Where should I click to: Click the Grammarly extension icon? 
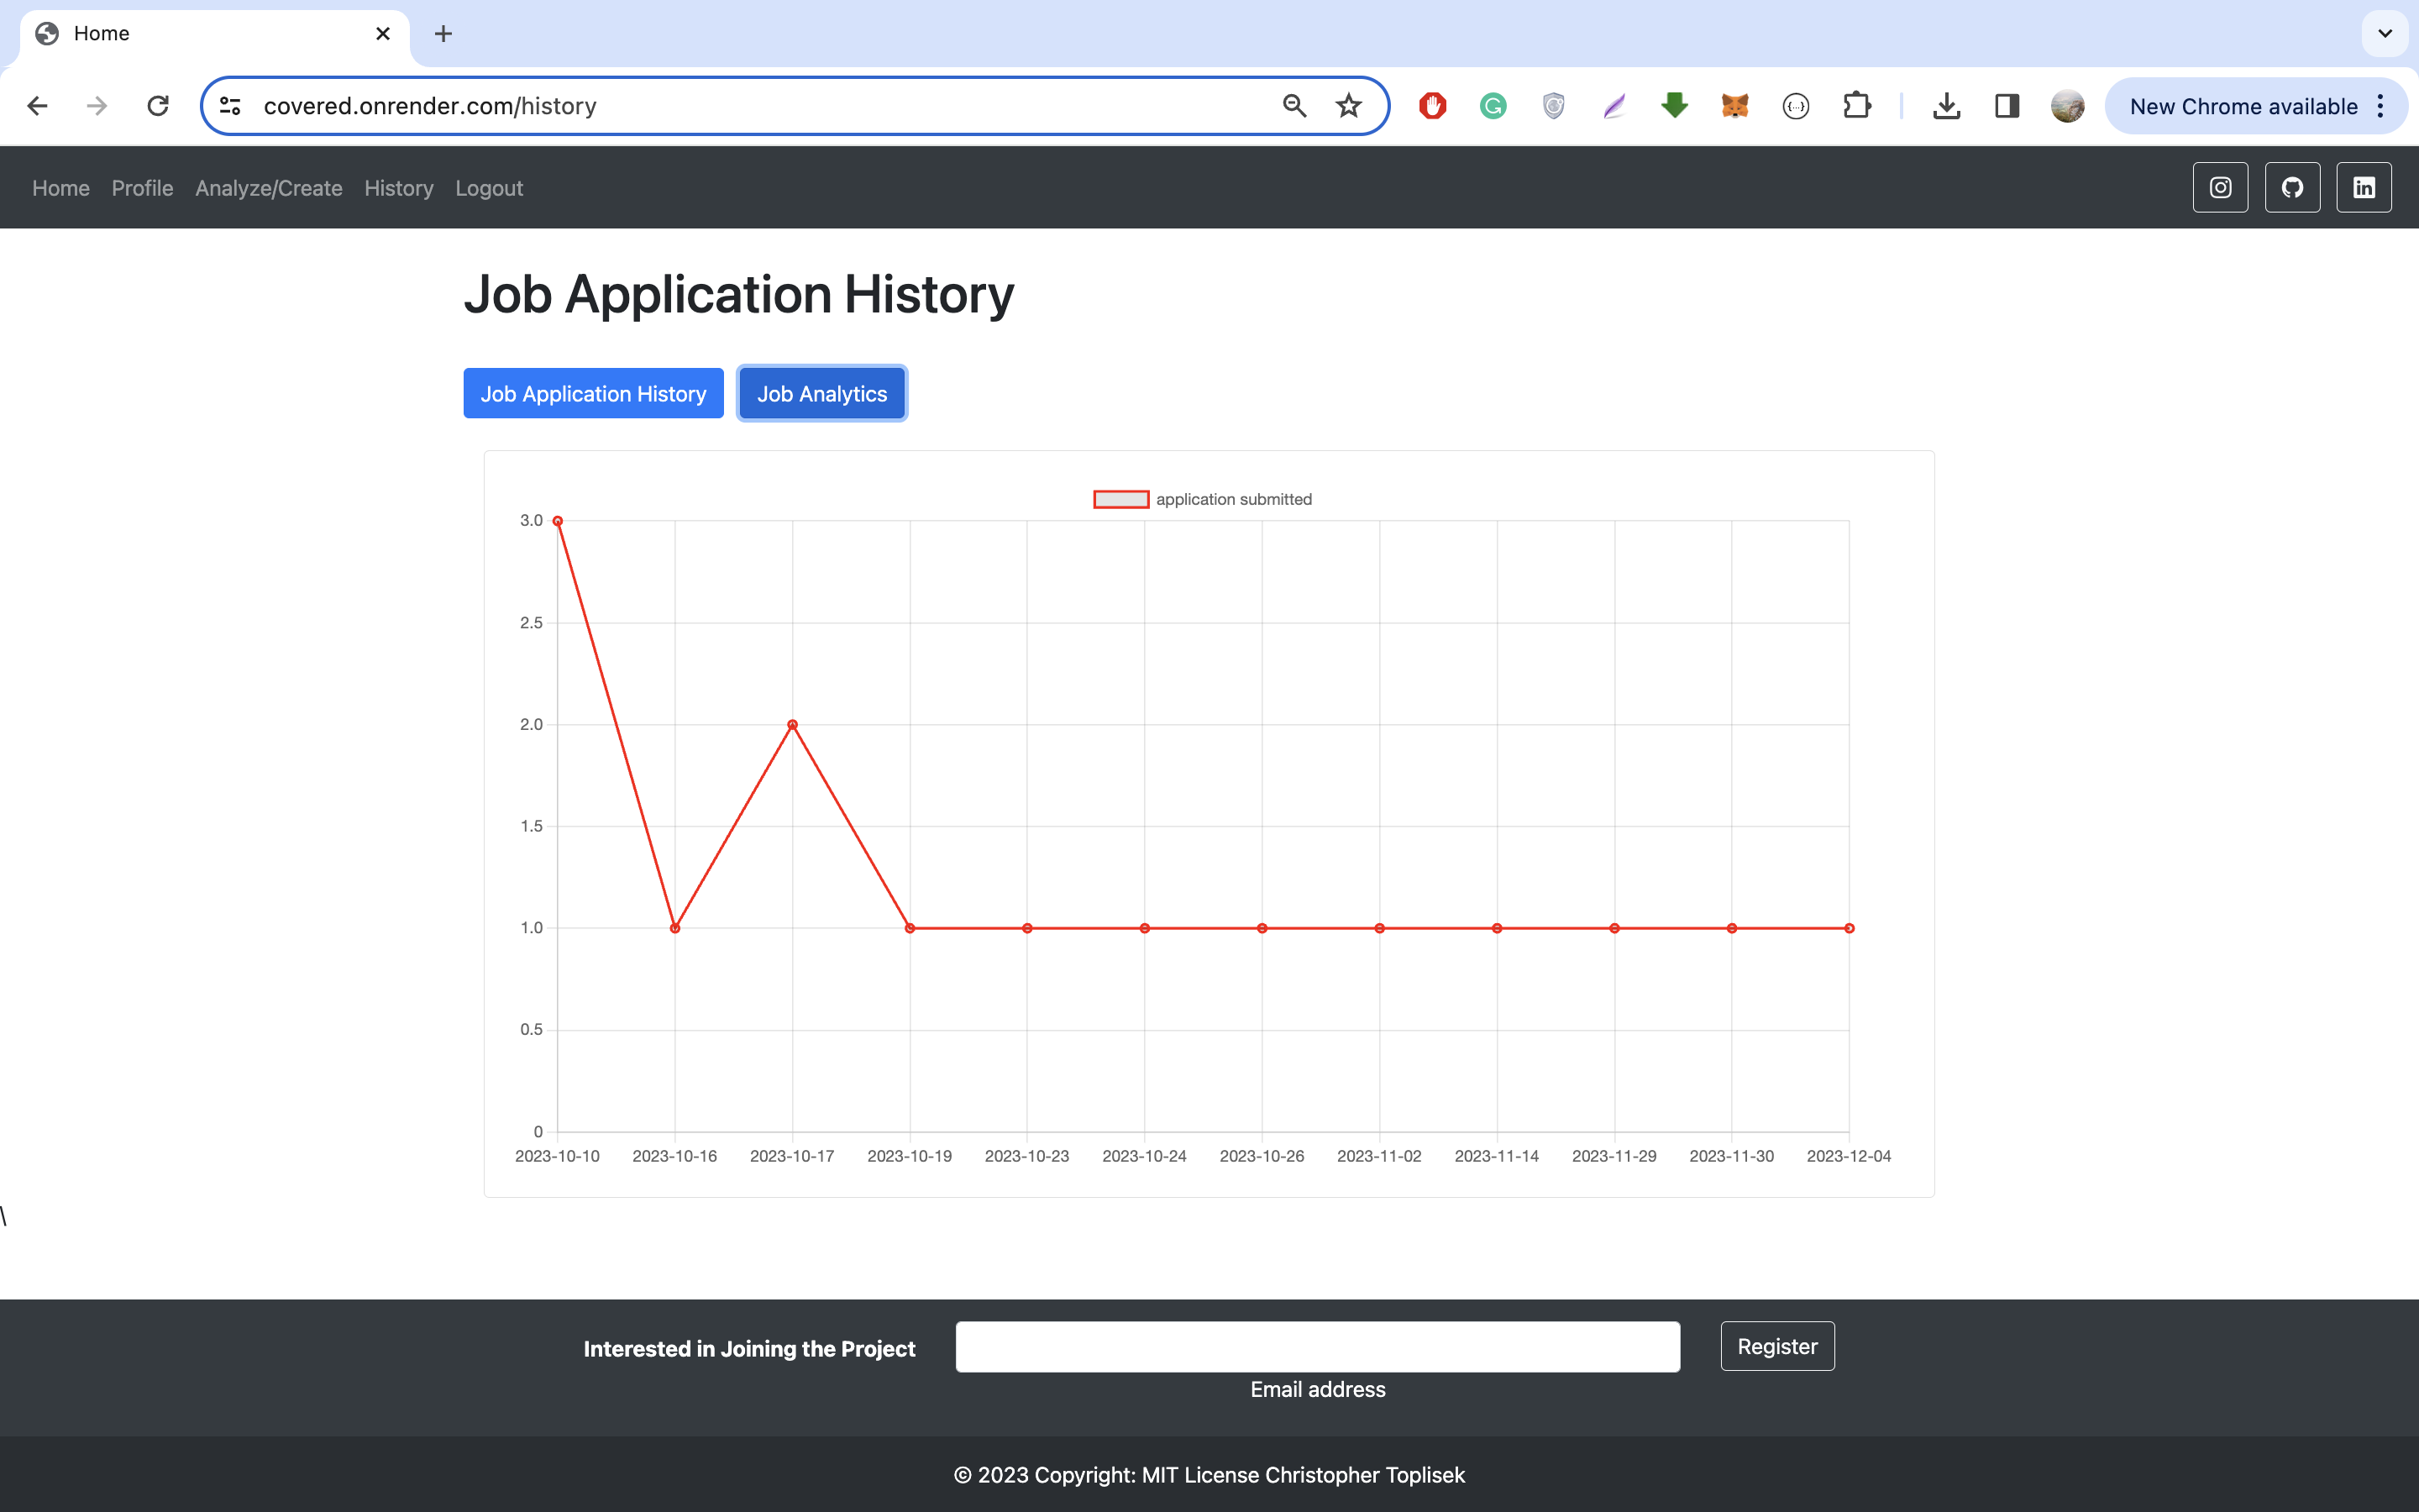[x=1493, y=106]
